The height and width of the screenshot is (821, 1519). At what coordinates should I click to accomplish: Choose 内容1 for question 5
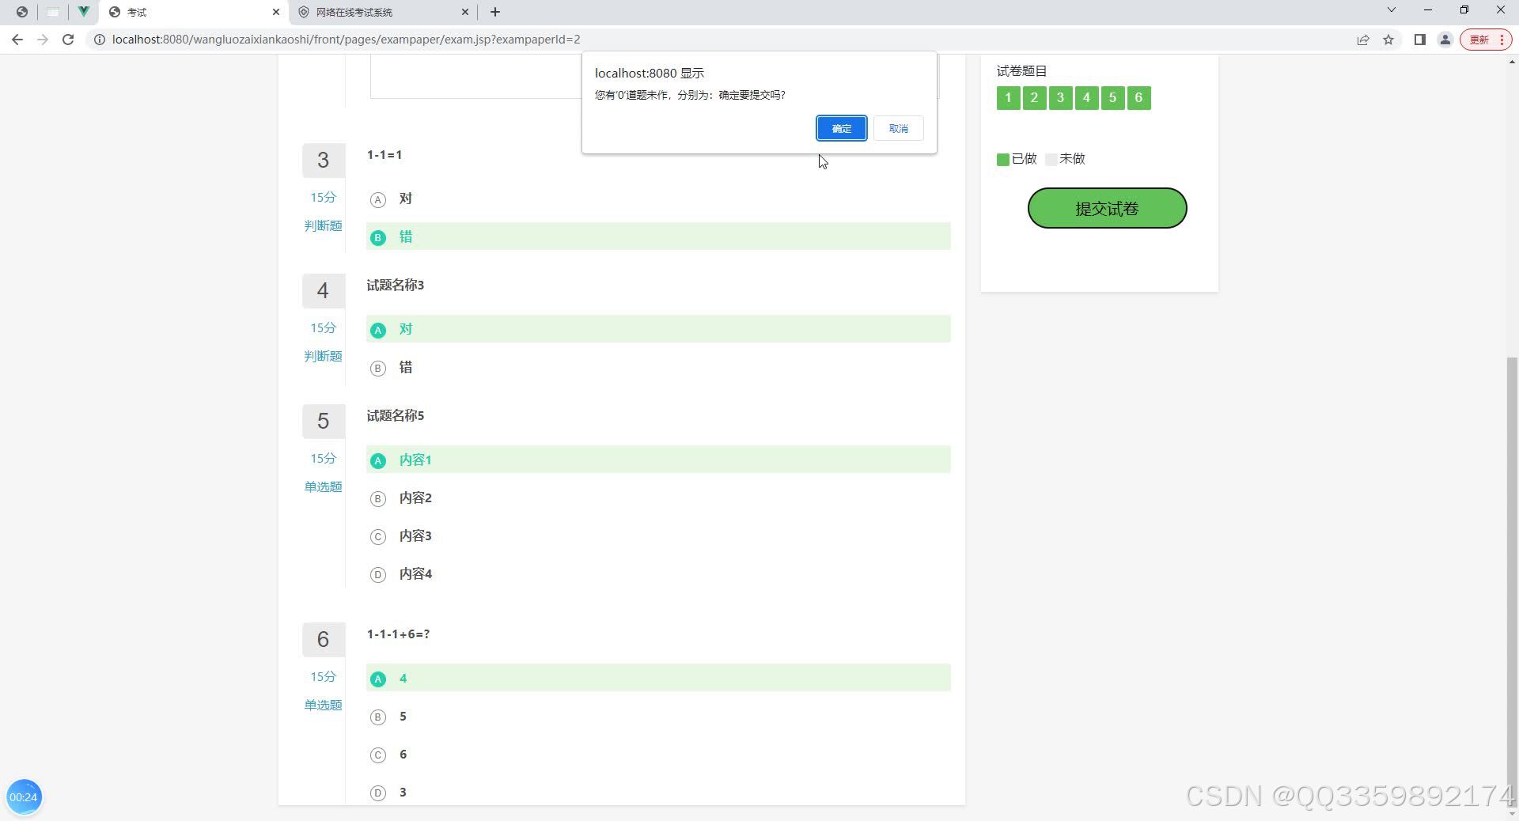tap(658, 460)
